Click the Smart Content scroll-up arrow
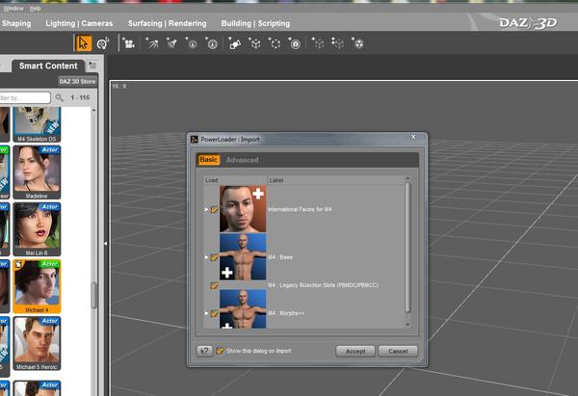Screen dimensions: 578x396 (93, 110)
